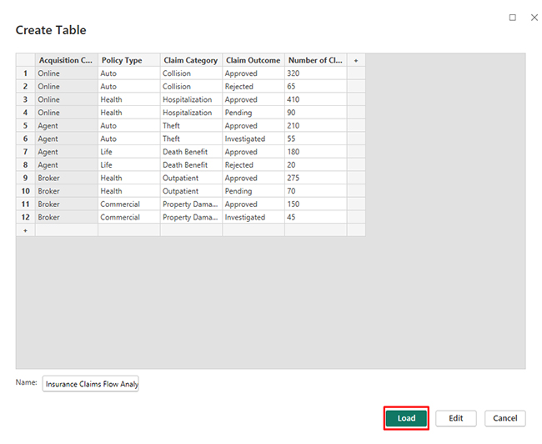Select the Claim Category column header
The height and width of the screenshot is (444, 542).
point(191,60)
